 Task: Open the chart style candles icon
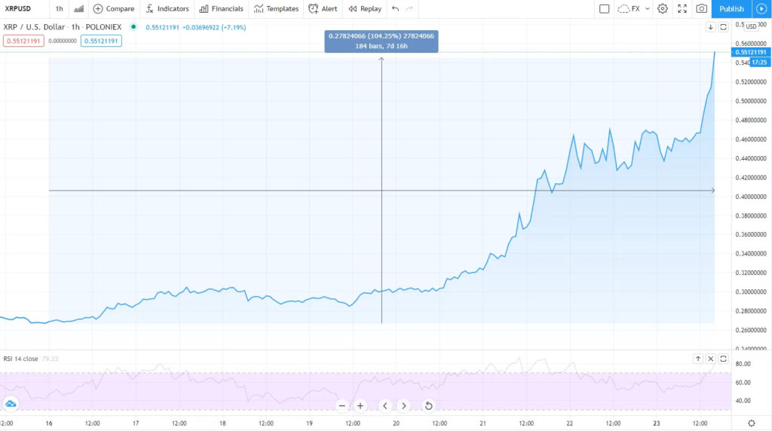78,9
